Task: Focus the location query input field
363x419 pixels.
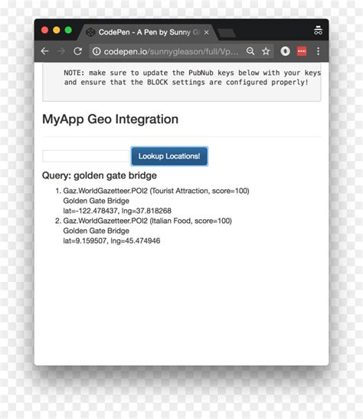Action: point(86,156)
